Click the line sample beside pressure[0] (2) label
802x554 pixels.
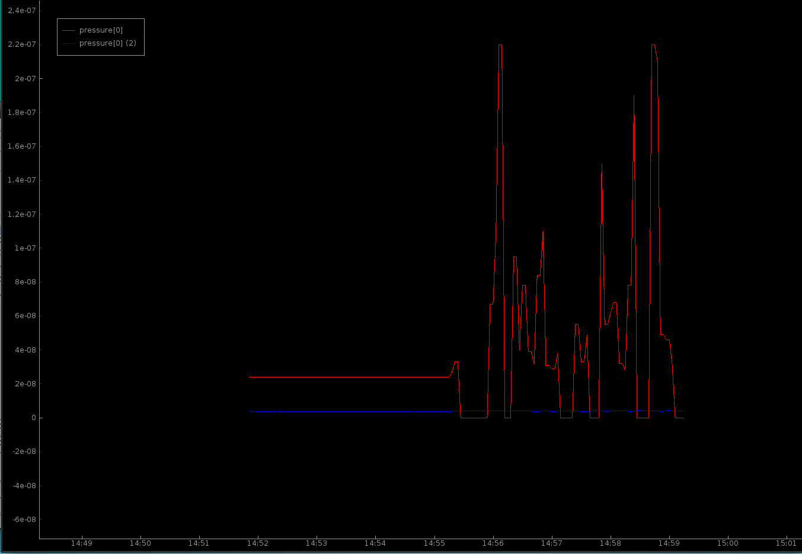click(68, 43)
